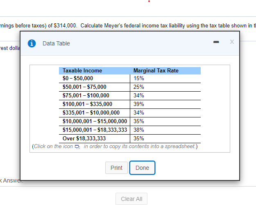Click the copy-to-spreadsheet icon

(77, 146)
